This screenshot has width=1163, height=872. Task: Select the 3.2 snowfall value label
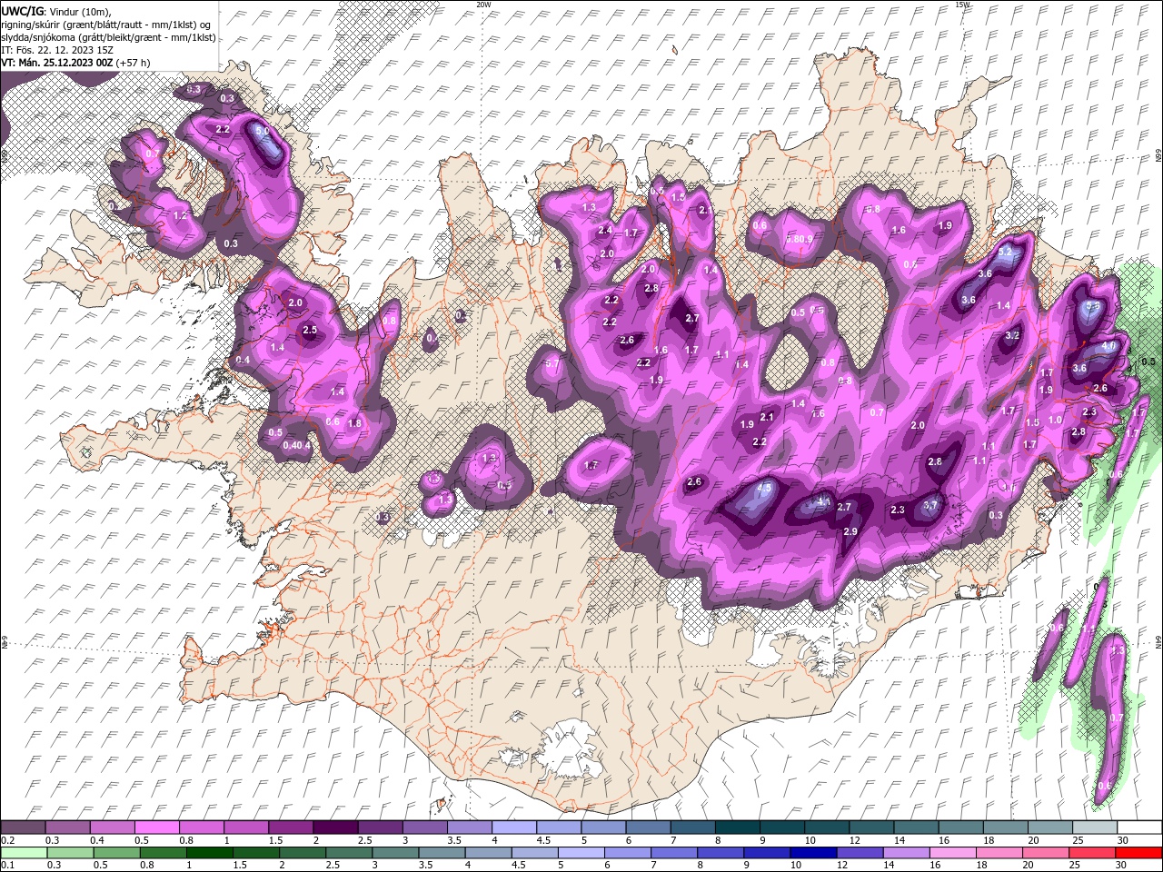click(x=1013, y=335)
